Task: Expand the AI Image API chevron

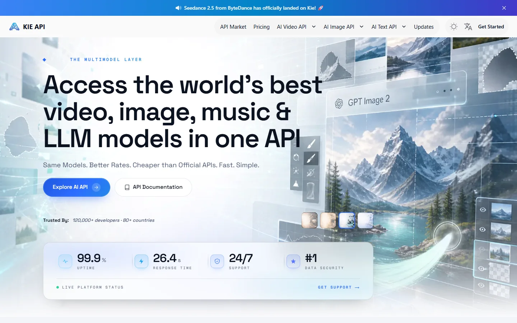Action: point(362,27)
